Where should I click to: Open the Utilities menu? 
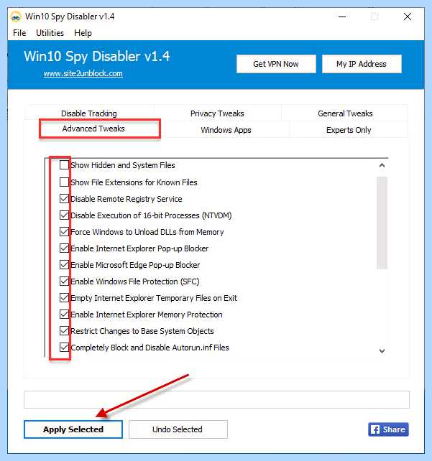[x=50, y=33]
